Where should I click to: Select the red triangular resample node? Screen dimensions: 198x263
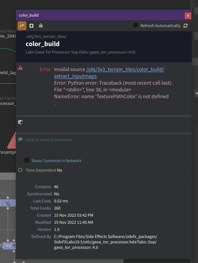pyautogui.click(x=12, y=140)
